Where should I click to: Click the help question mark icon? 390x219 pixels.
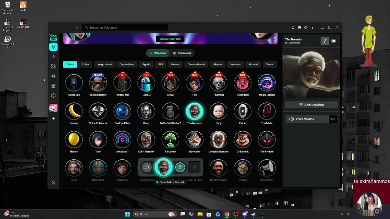point(312,27)
